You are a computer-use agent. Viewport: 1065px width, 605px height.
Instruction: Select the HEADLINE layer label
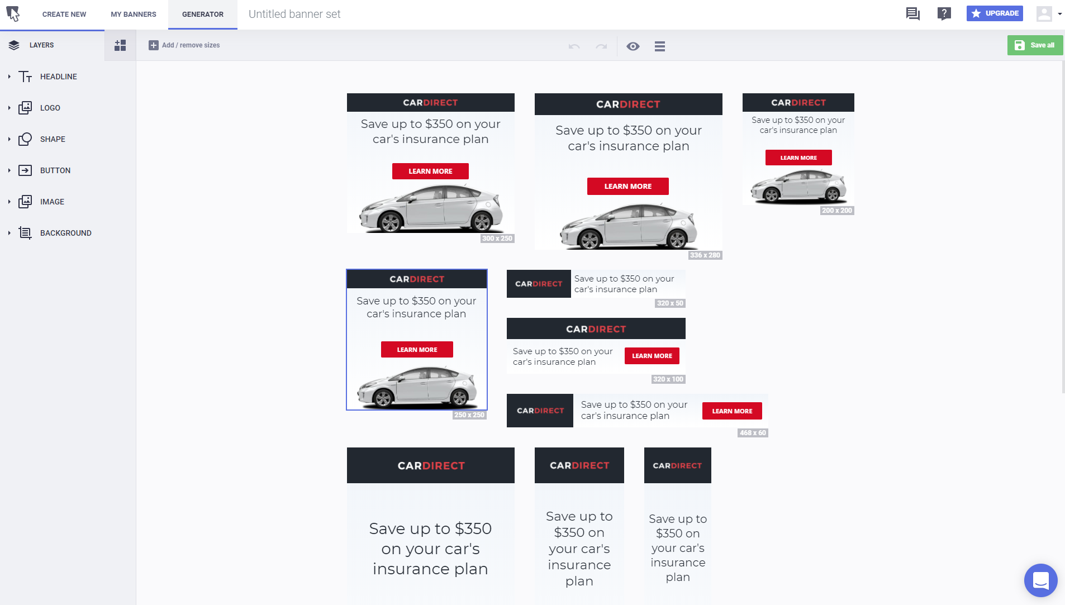click(59, 77)
